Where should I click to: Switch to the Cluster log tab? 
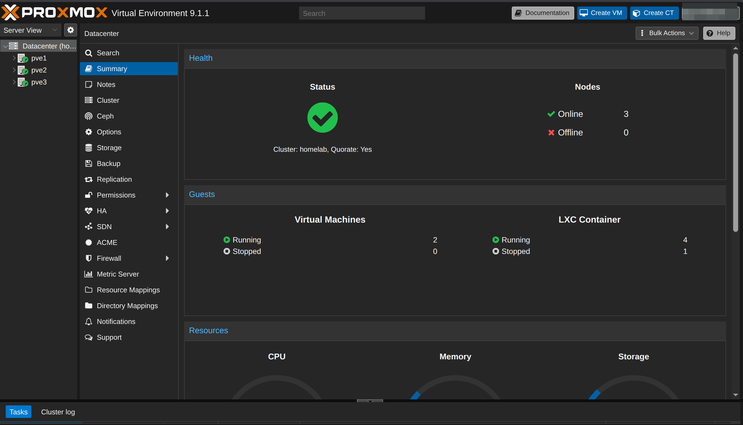click(x=58, y=412)
